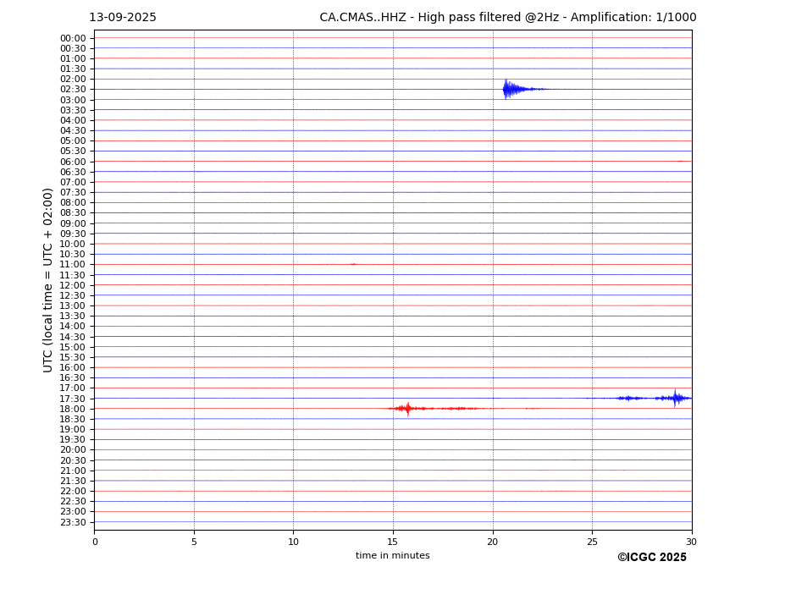Click the blue seismic burst ending the 17:30 trace
Image resolution: width=785 pixels, height=589 pixels.
(x=673, y=399)
